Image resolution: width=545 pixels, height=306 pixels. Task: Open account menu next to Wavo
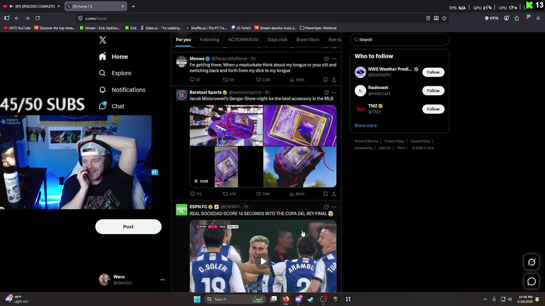tap(162, 280)
